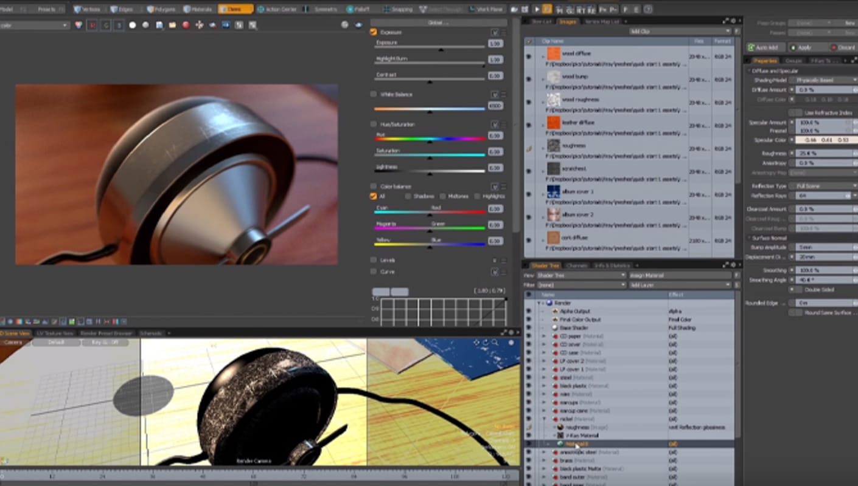
Task: Enable the White Balance checkbox
Action: (x=374, y=94)
